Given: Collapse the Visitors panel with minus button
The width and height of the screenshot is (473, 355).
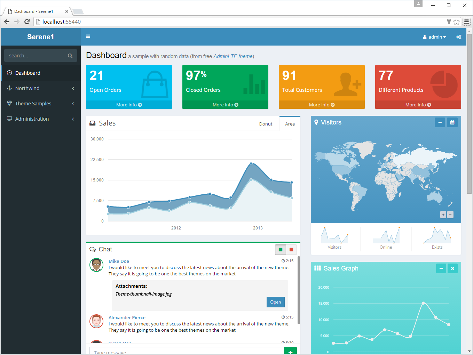Looking at the screenshot, I should pos(440,122).
